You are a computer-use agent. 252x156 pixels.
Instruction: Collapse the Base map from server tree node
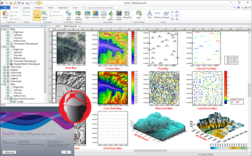point(5,99)
